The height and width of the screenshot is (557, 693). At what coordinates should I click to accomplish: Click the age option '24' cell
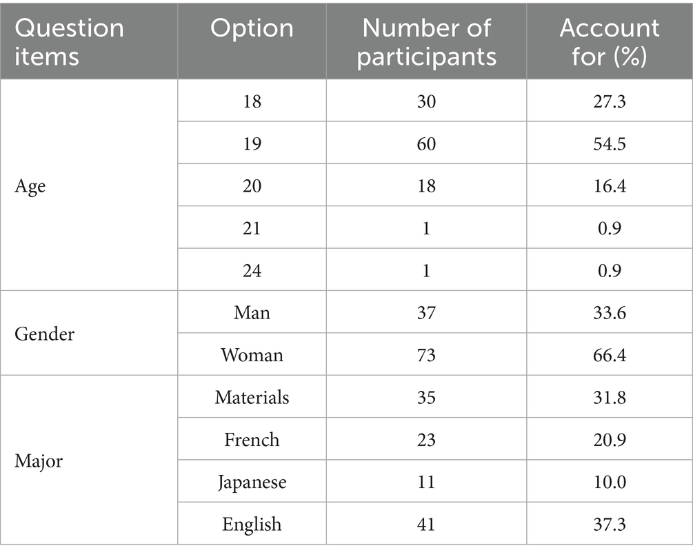(x=252, y=270)
